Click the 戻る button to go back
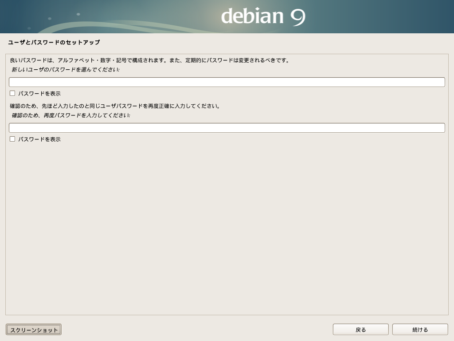 [x=360, y=330]
